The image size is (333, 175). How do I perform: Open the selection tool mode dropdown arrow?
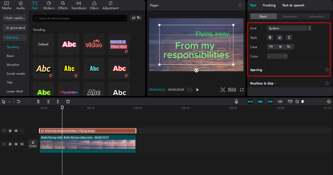(9, 102)
